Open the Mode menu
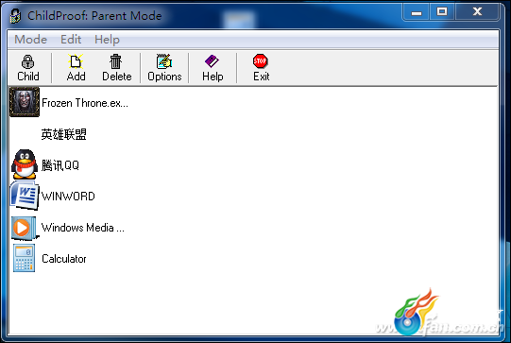 coord(30,40)
